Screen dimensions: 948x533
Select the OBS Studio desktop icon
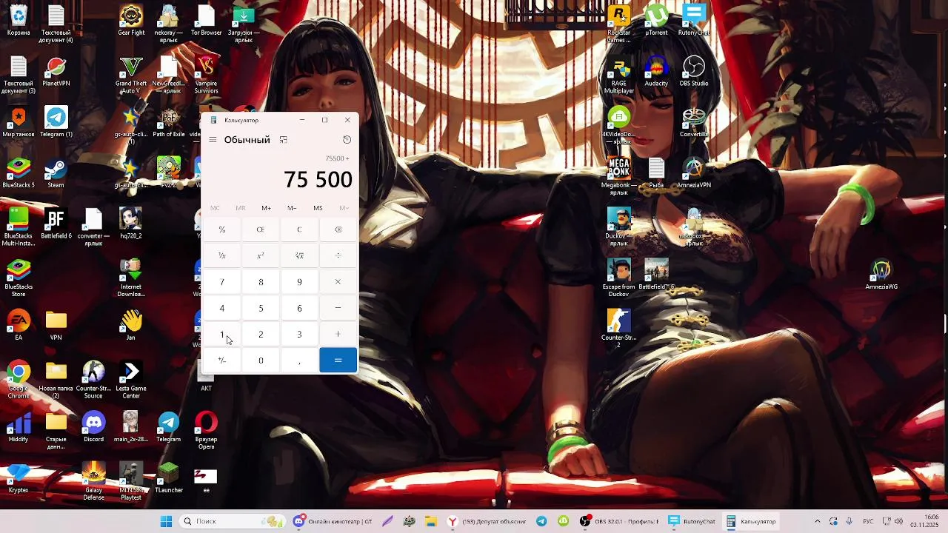[694, 72]
